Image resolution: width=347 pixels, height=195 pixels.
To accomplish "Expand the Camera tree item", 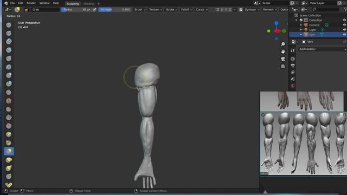I will point(301,25).
